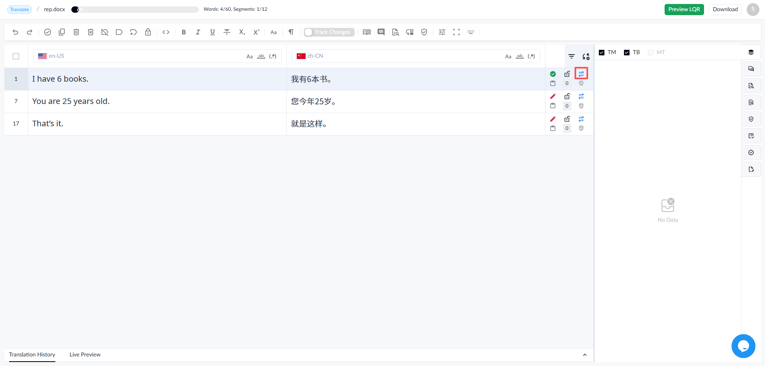Open the segment filter icon
The width and height of the screenshot is (765, 366).
pos(571,57)
